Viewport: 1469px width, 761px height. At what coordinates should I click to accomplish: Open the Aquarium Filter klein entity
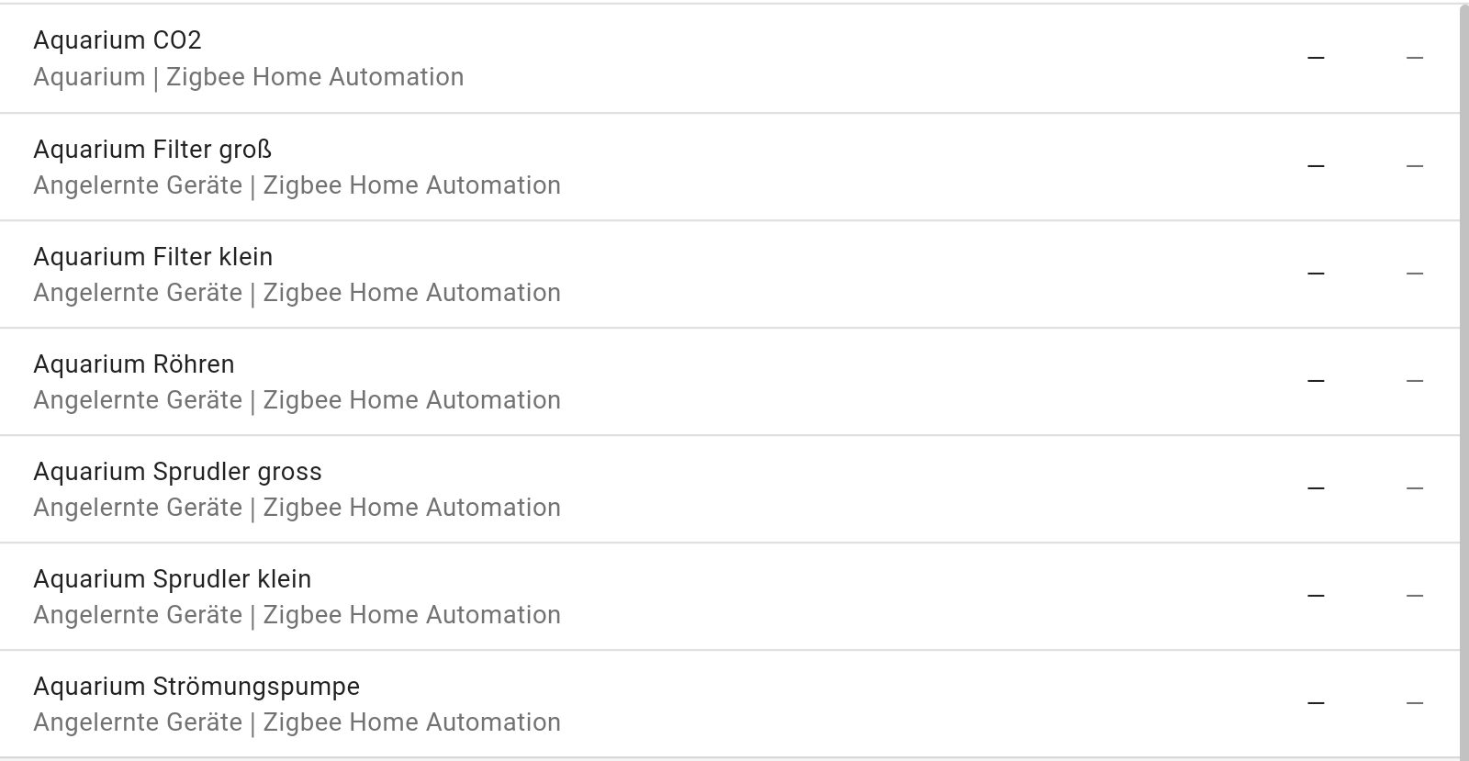click(729, 274)
